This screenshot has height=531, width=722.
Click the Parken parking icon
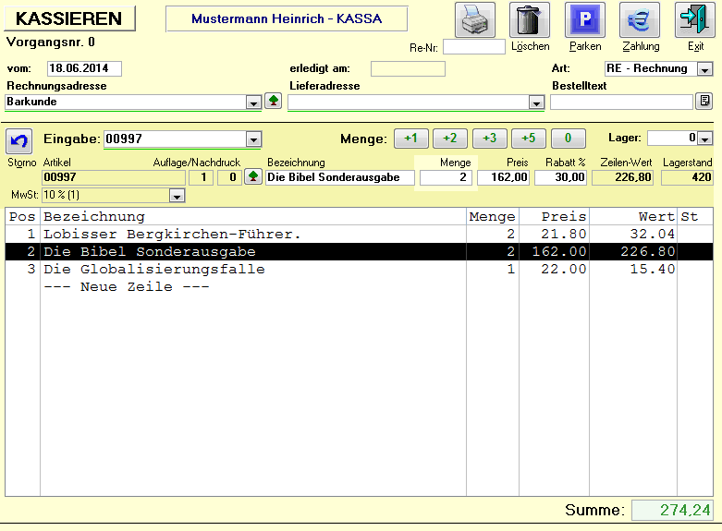pos(584,20)
